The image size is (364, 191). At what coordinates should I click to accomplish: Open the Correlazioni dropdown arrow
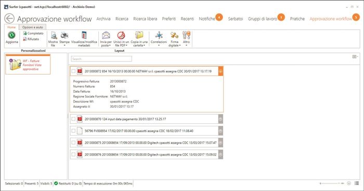[x=159, y=45]
